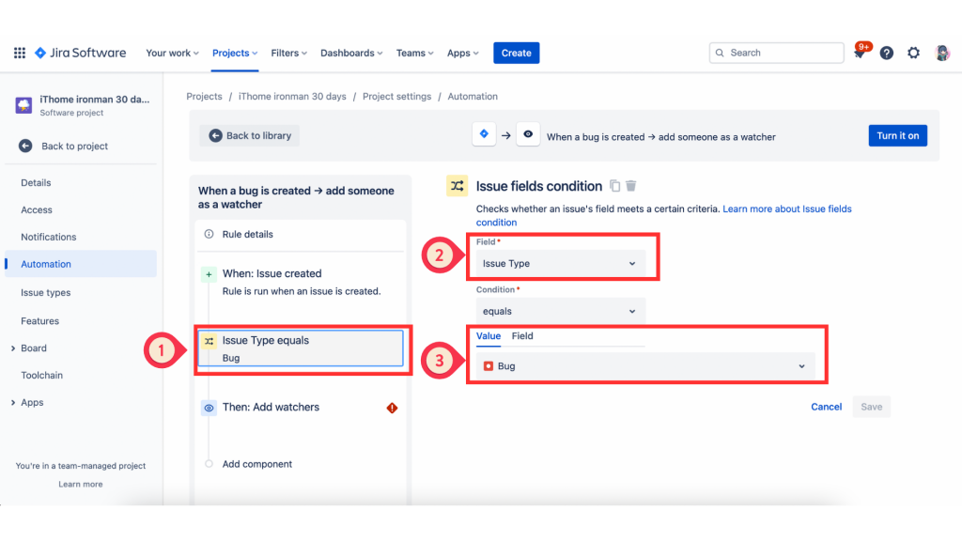The image size is (962, 541).
Task: Click the Turn it on button
Action: click(897, 135)
